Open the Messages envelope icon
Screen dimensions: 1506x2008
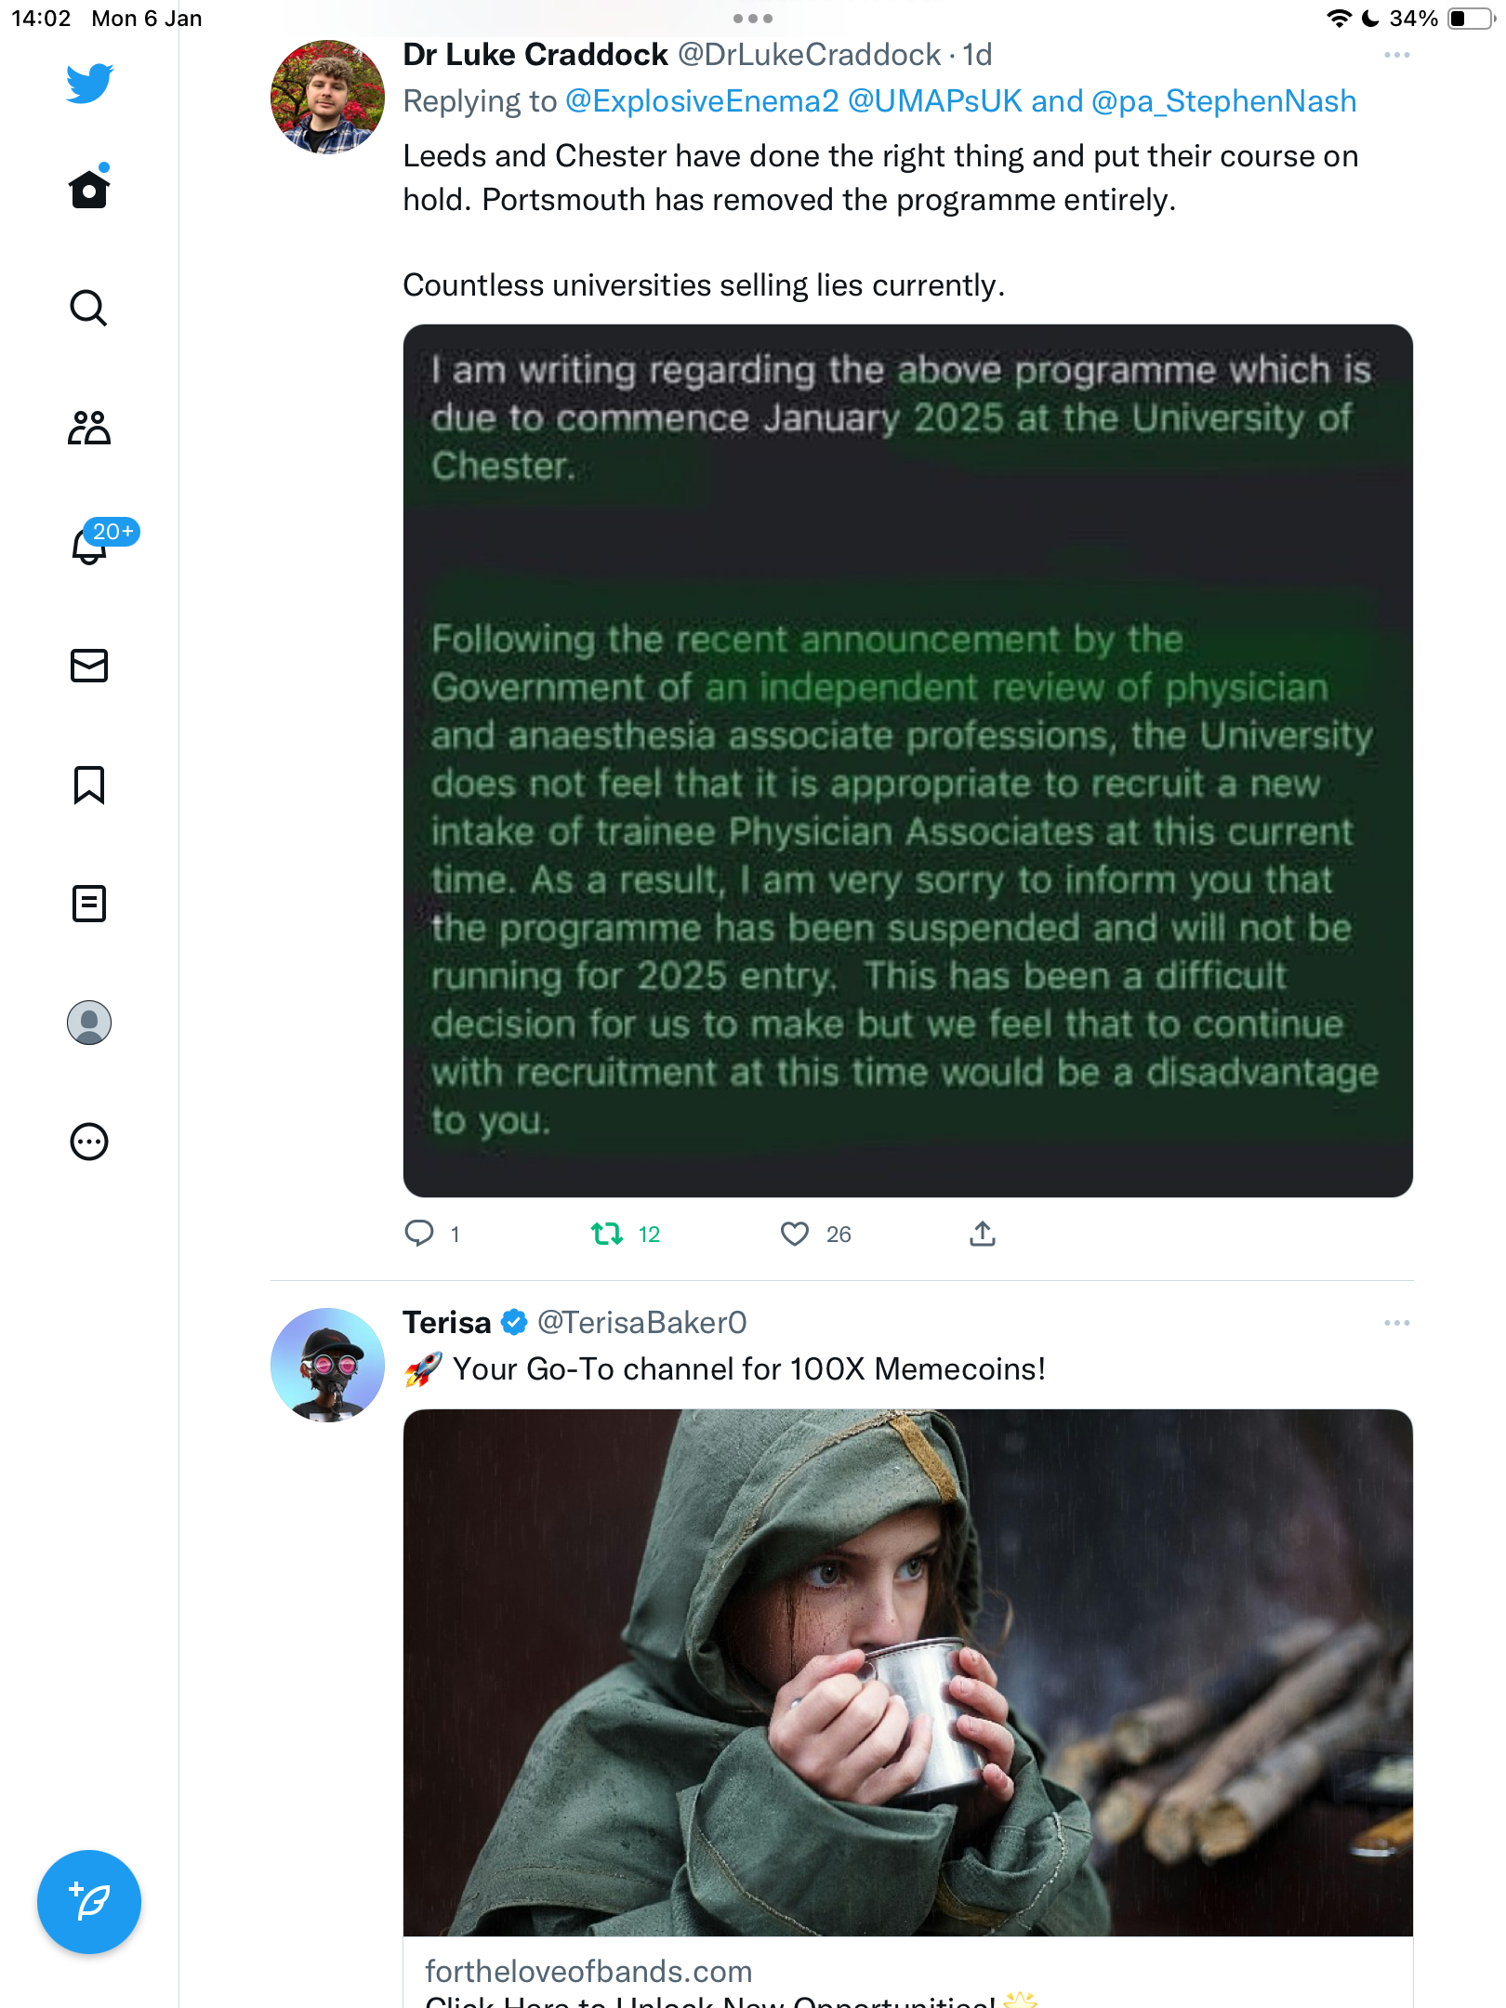pyautogui.click(x=89, y=666)
